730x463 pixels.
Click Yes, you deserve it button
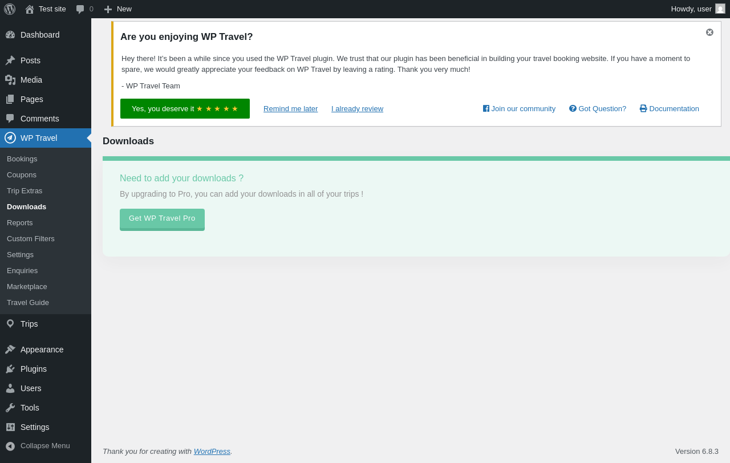(185, 109)
